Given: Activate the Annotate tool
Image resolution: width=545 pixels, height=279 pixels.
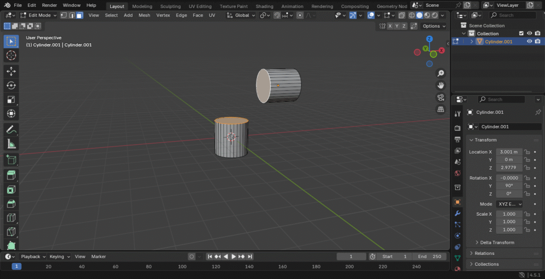Looking at the screenshot, I should pos(11,129).
